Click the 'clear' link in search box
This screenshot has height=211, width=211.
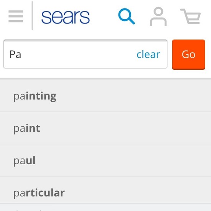(x=148, y=54)
